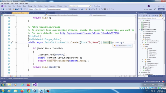Open Firefox from the guest taskbar
Viewport: 166px width, 93px height.
(29, 85)
